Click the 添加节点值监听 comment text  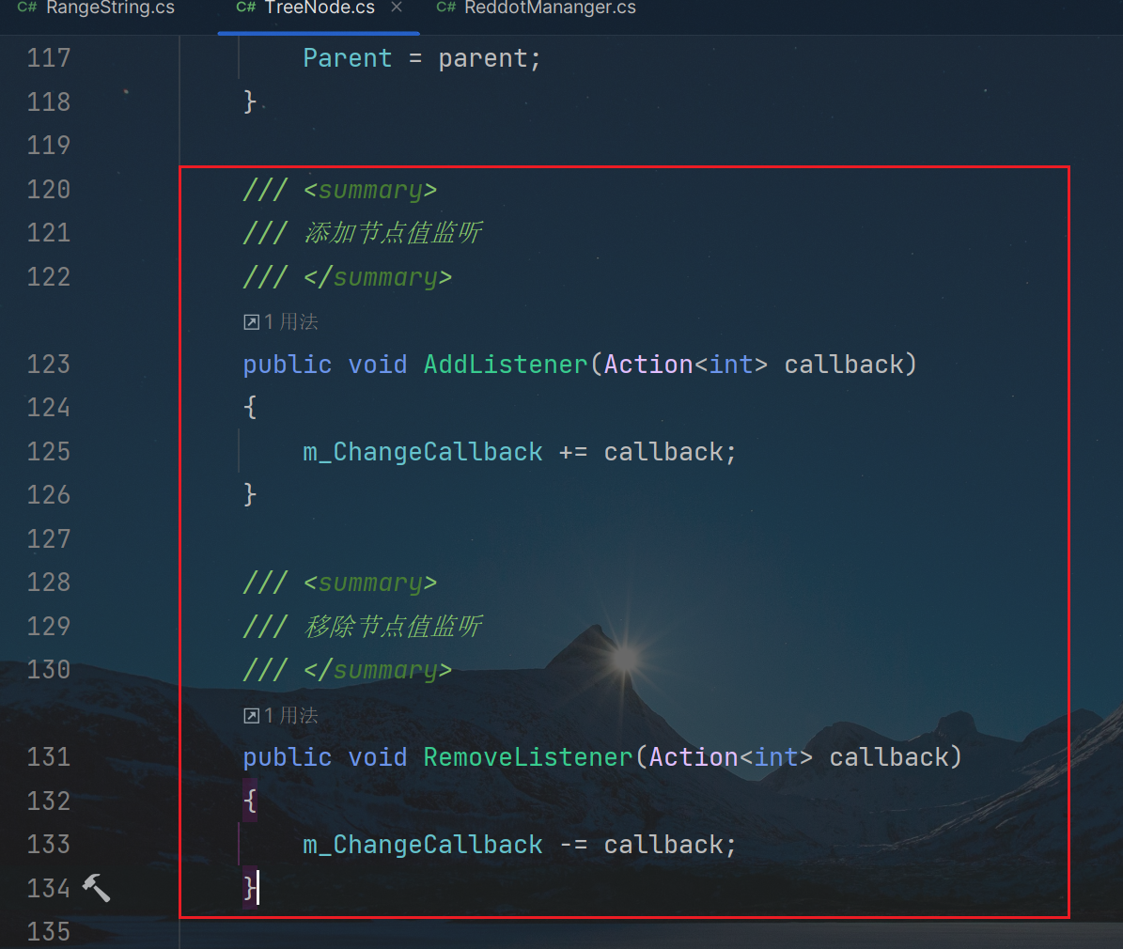pos(393,233)
